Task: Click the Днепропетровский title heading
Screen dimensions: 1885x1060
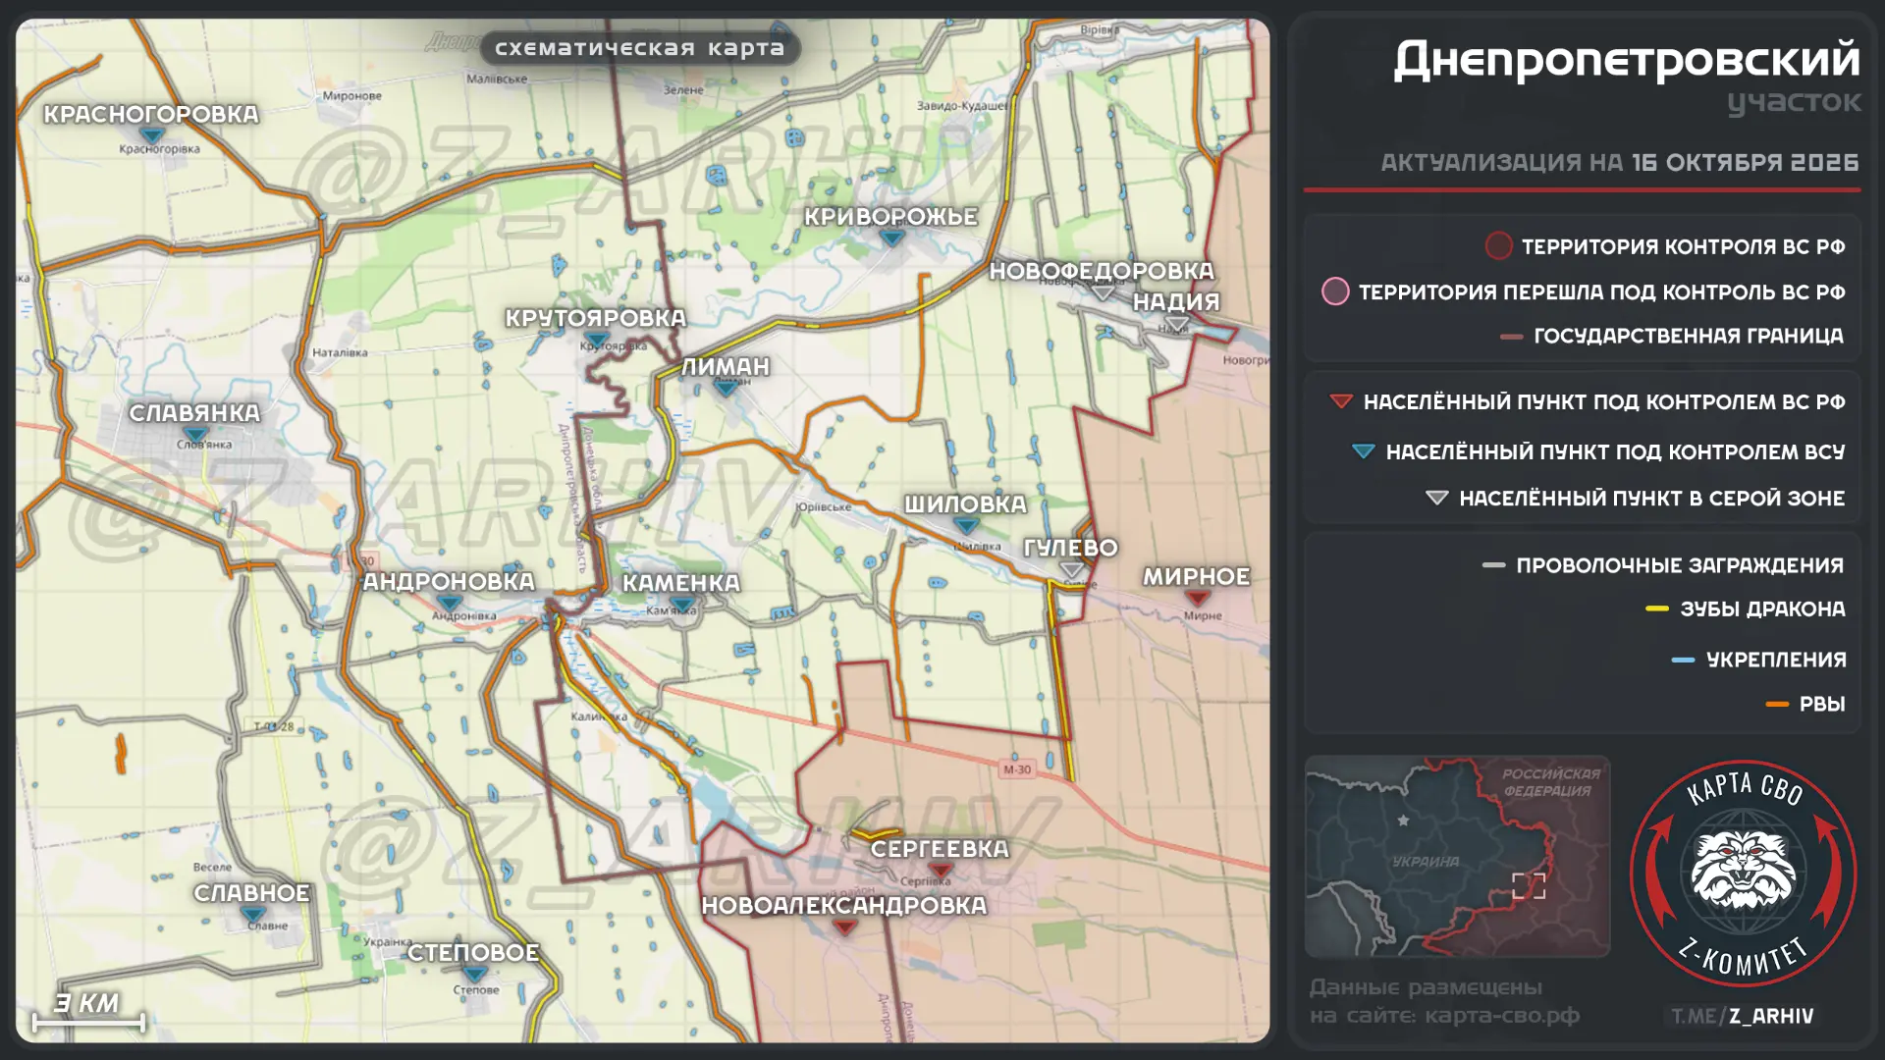Action: tap(1627, 60)
